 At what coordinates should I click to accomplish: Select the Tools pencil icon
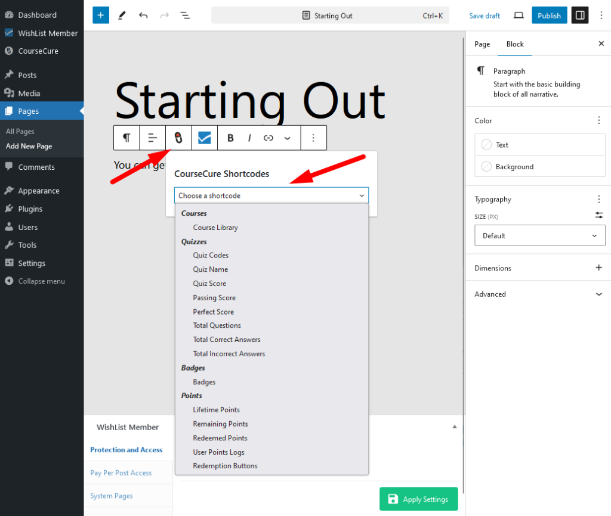point(122,15)
